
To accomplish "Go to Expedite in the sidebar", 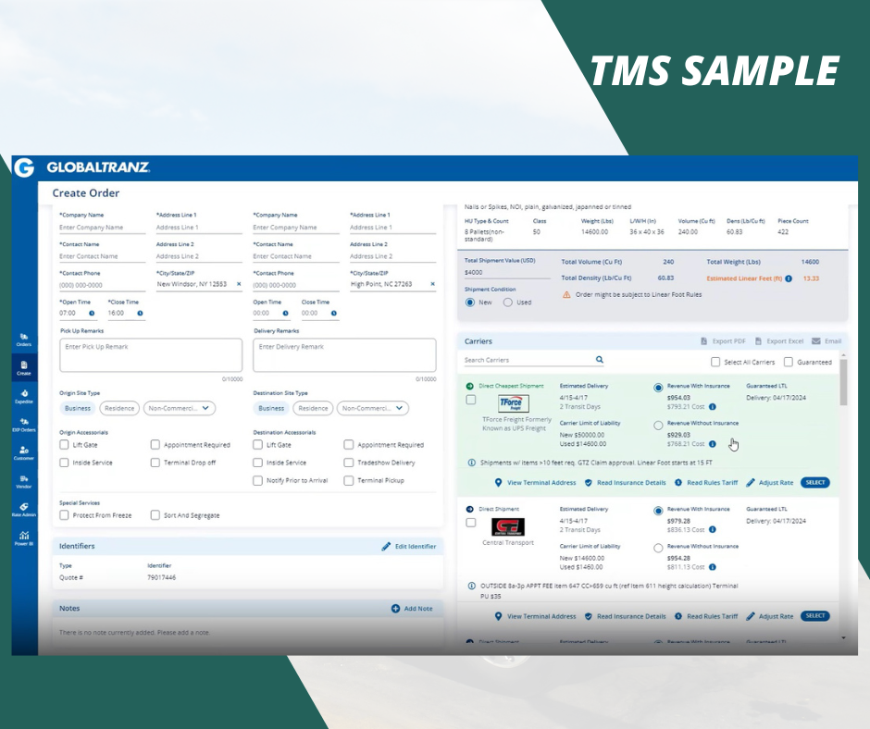I will [24, 396].
